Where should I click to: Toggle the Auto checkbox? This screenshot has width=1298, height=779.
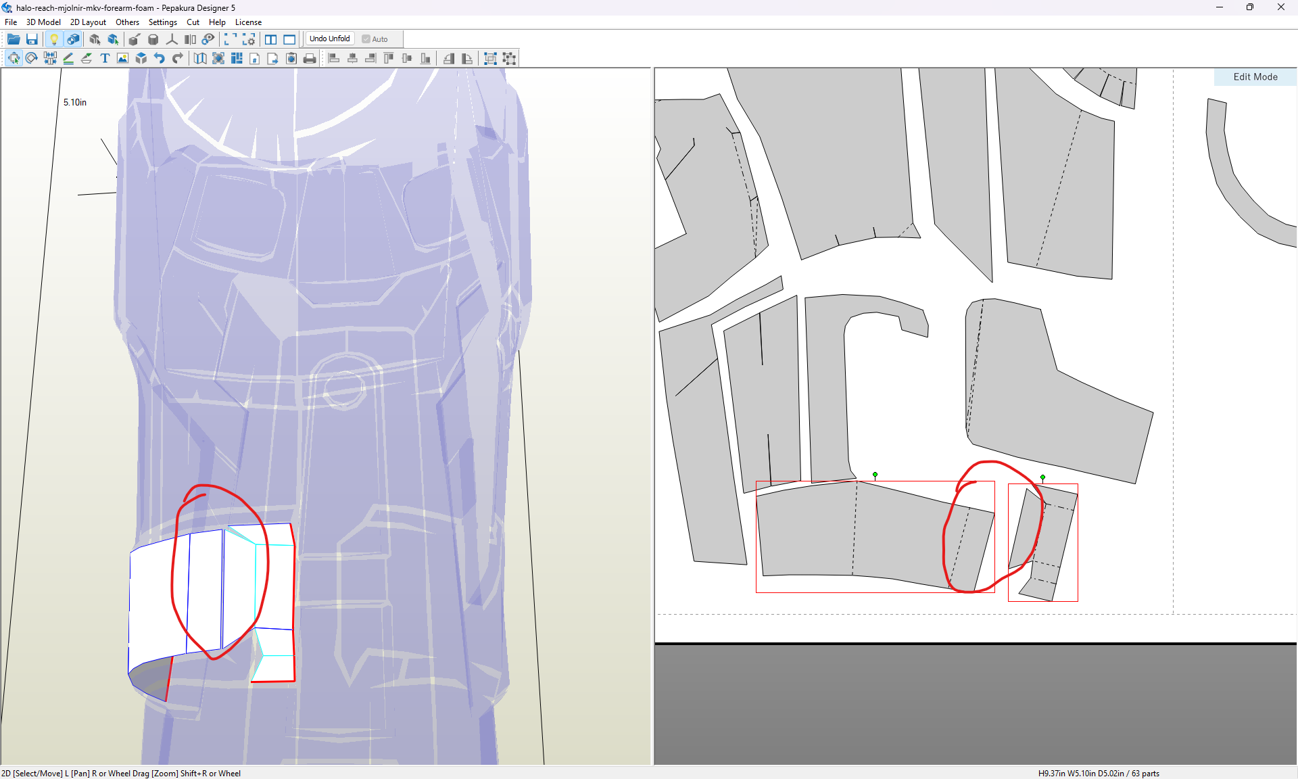[375, 39]
